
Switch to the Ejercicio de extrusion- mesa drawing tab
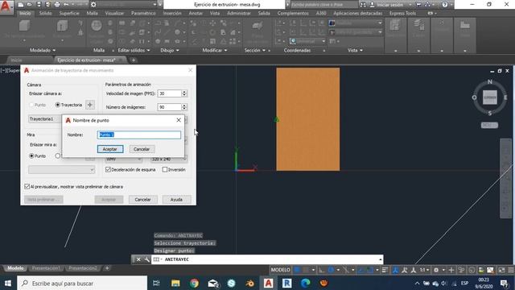[86, 60]
